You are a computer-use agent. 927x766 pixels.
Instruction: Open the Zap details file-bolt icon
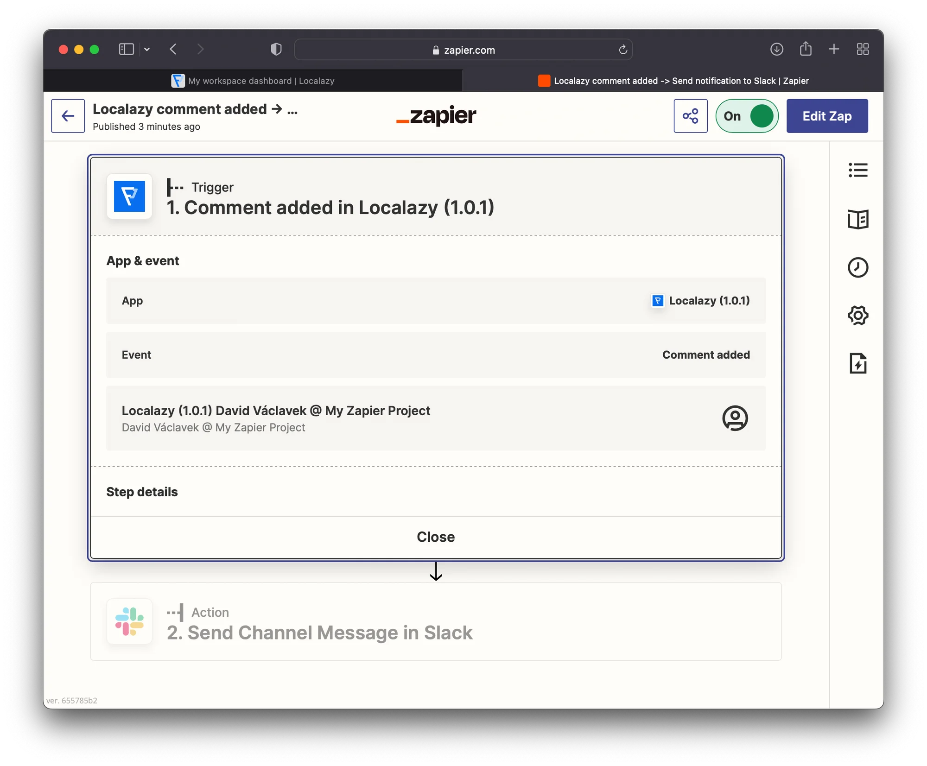(857, 363)
